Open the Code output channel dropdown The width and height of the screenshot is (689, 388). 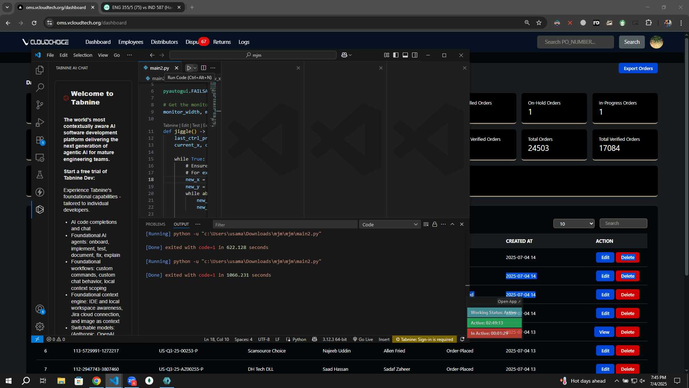[390, 225]
